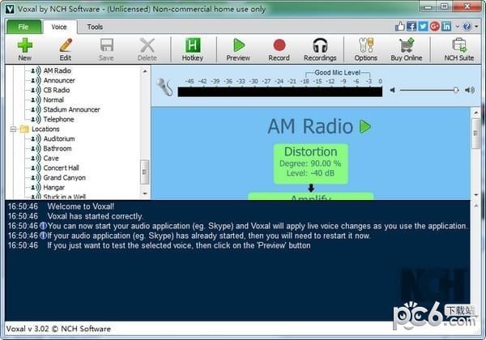Open the NCH Suite icon
This screenshot has width=486, height=340.
(x=459, y=45)
